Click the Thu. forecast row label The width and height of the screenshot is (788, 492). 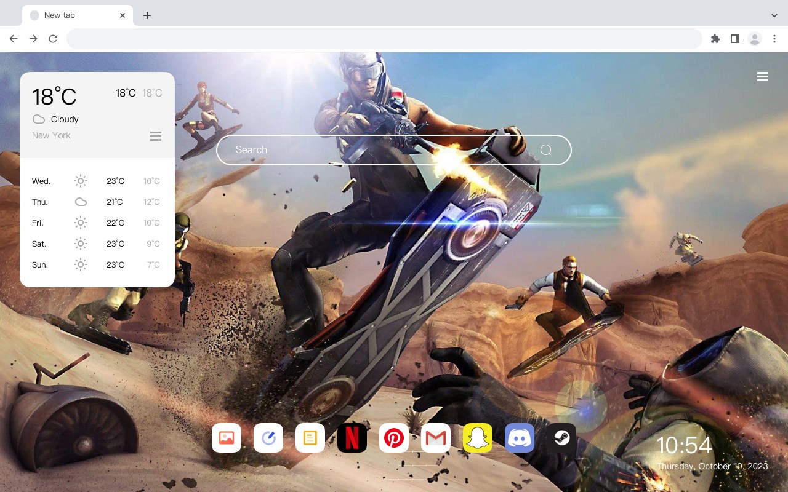(40, 202)
